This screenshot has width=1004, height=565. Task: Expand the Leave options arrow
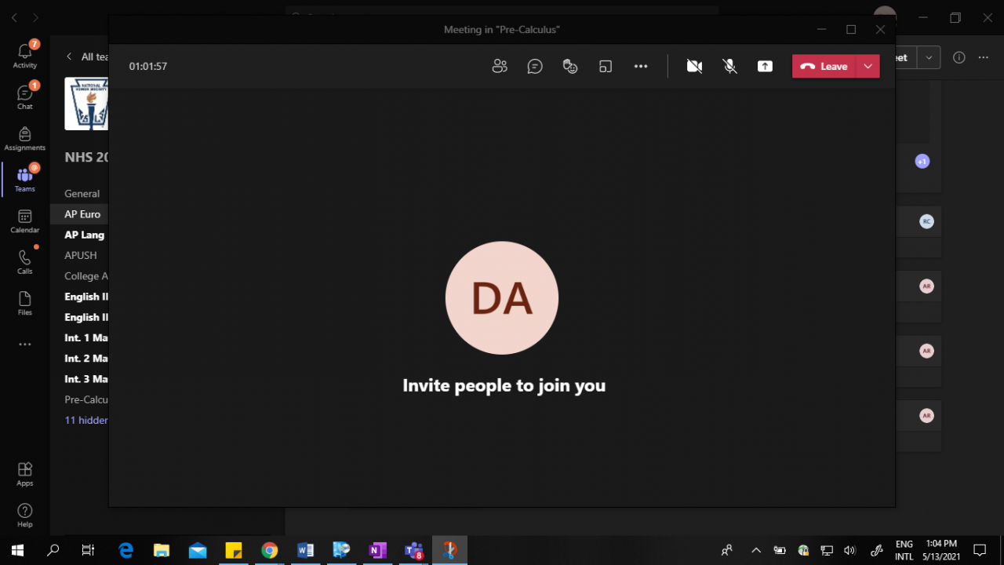(868, 67)
